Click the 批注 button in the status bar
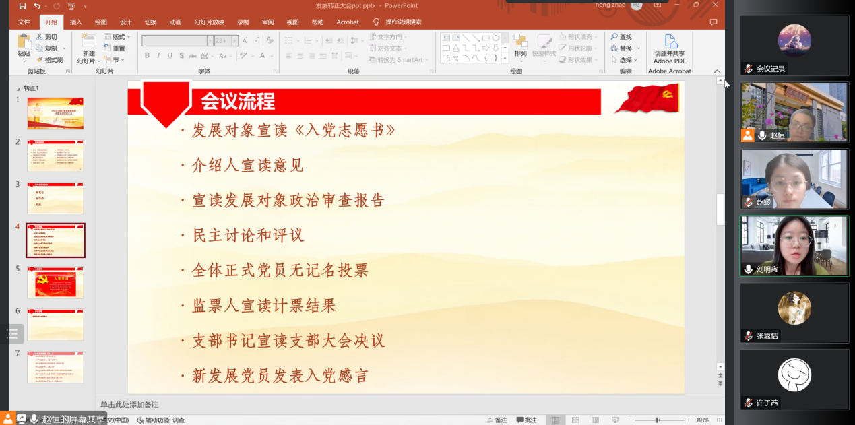 [526, 419]
